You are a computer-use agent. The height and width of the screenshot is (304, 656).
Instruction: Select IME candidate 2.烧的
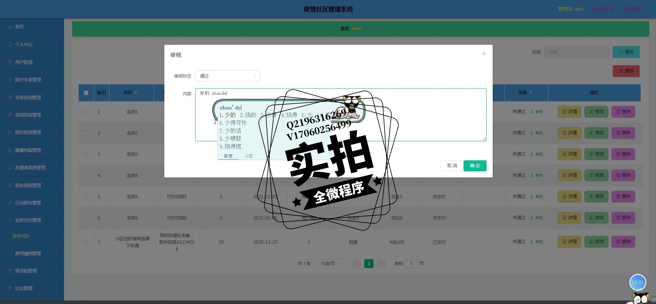(x=248, y=115)
